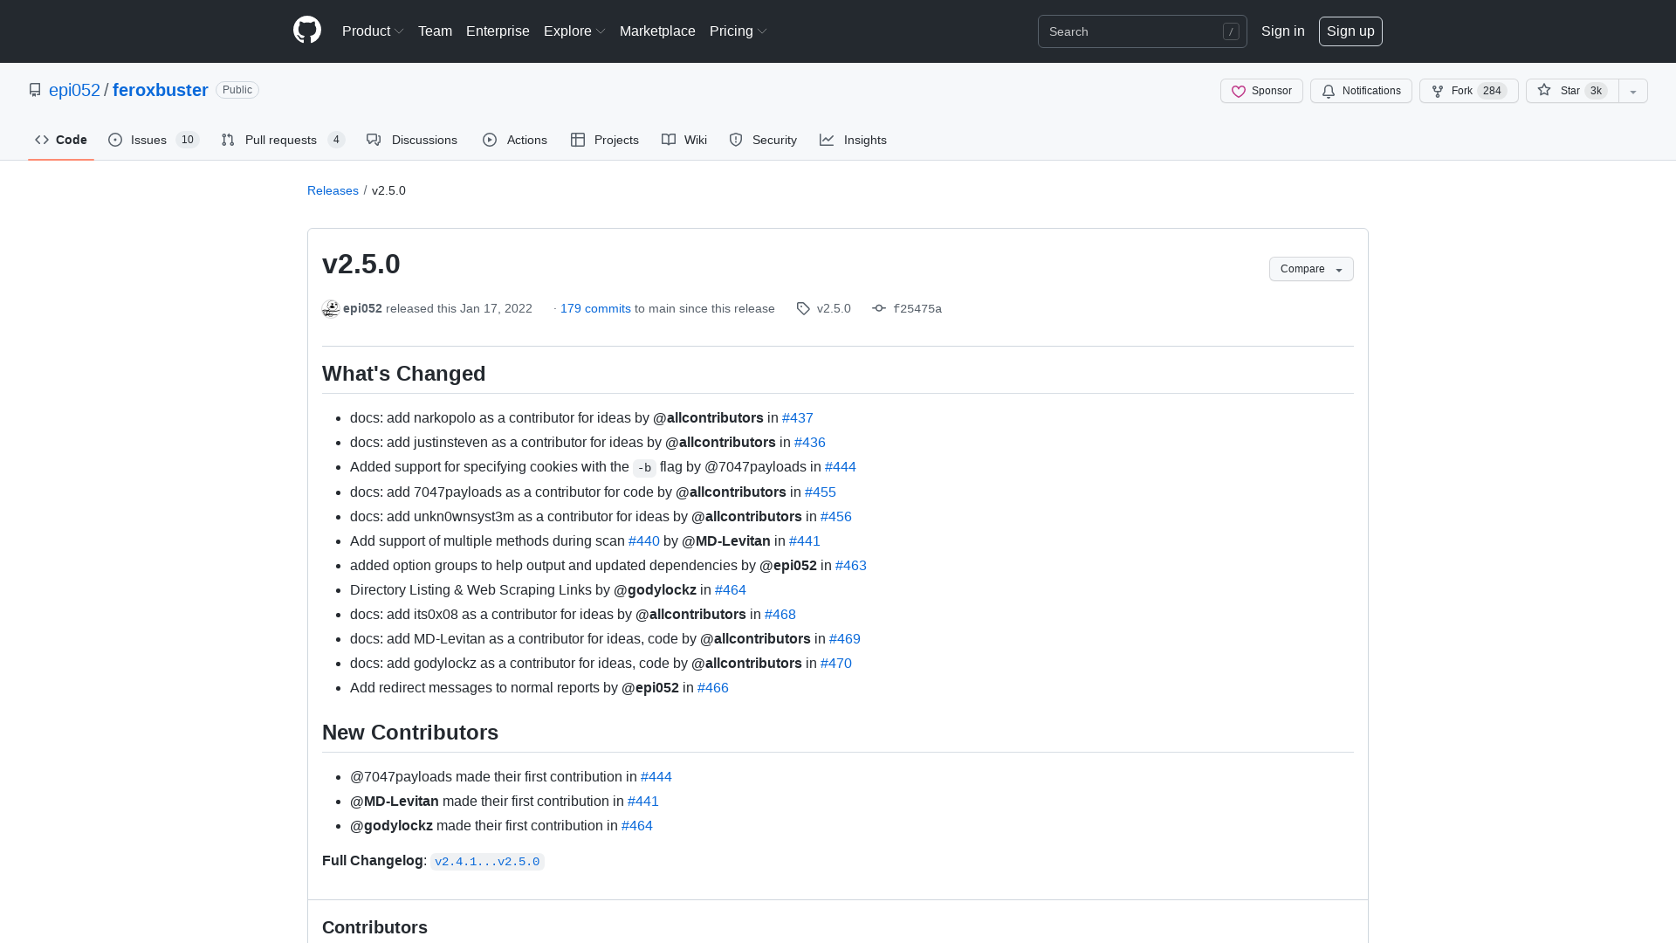Screen dimensions: 1676x943
Task: Expand the Product menu
Action: (x=373, y=31)
